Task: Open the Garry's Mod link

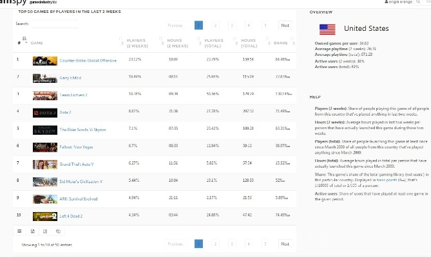Action: pyautogui.click(x=70, y=78)
